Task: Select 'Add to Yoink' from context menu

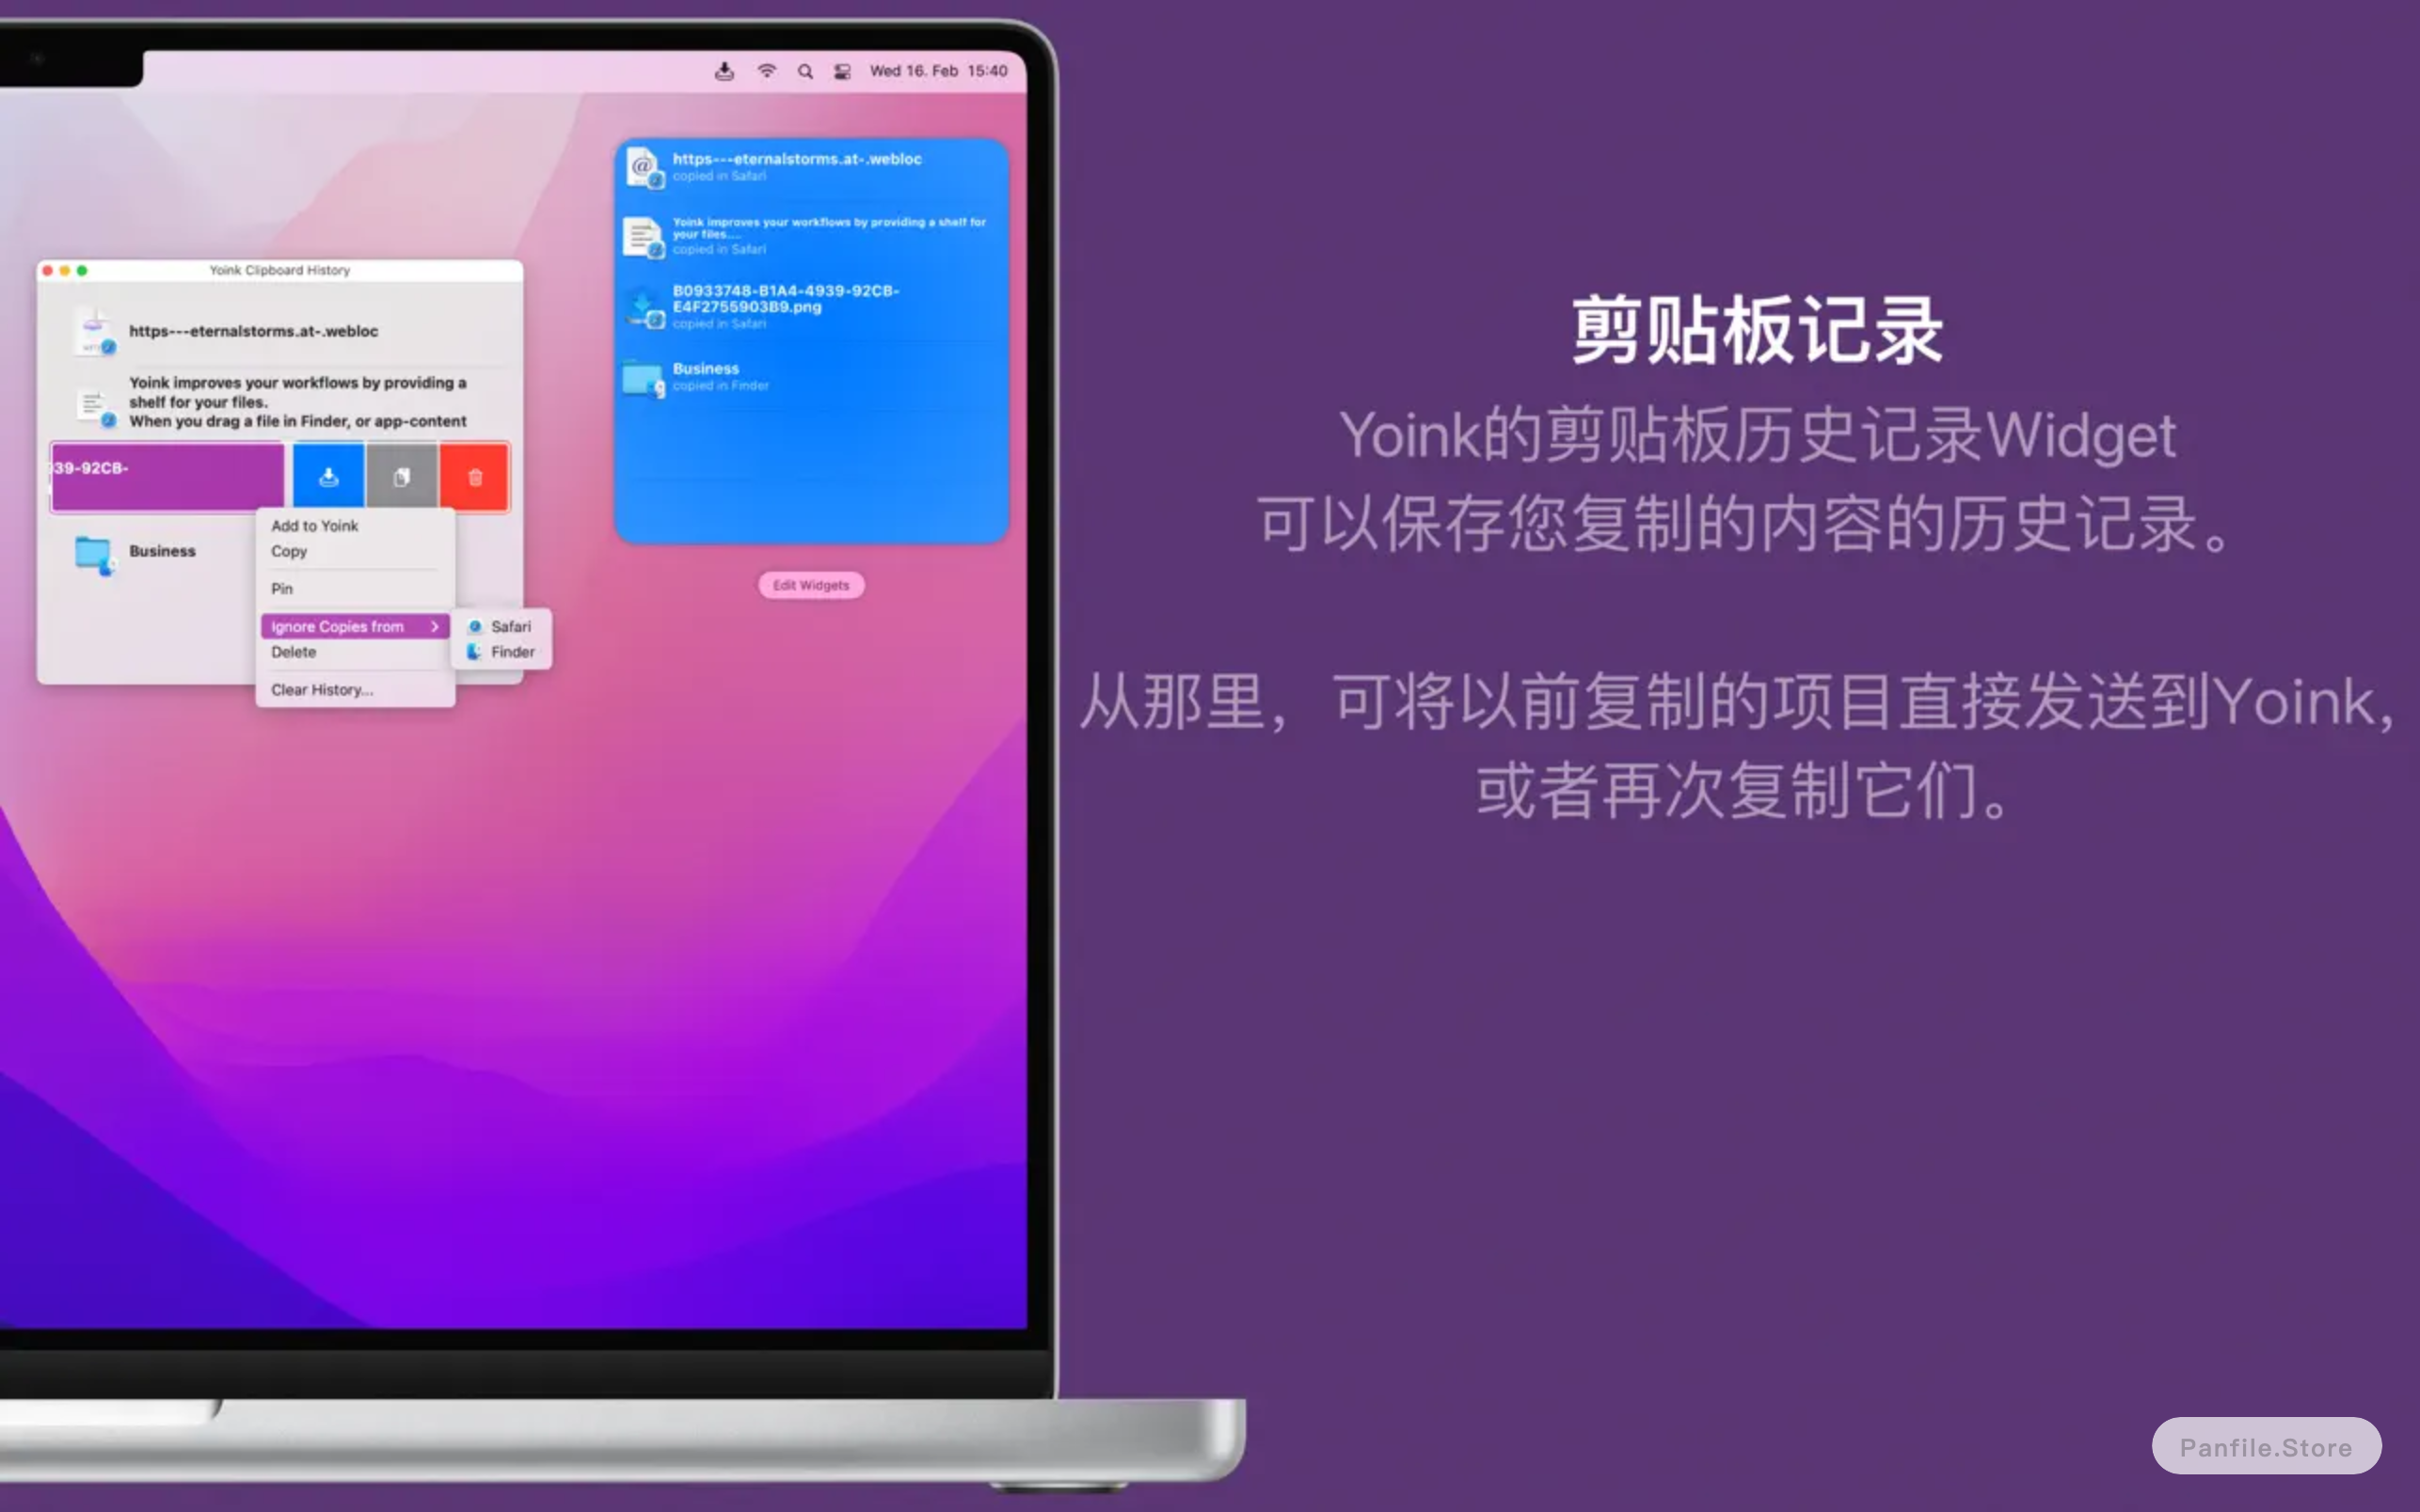Action: coord(315,525)
